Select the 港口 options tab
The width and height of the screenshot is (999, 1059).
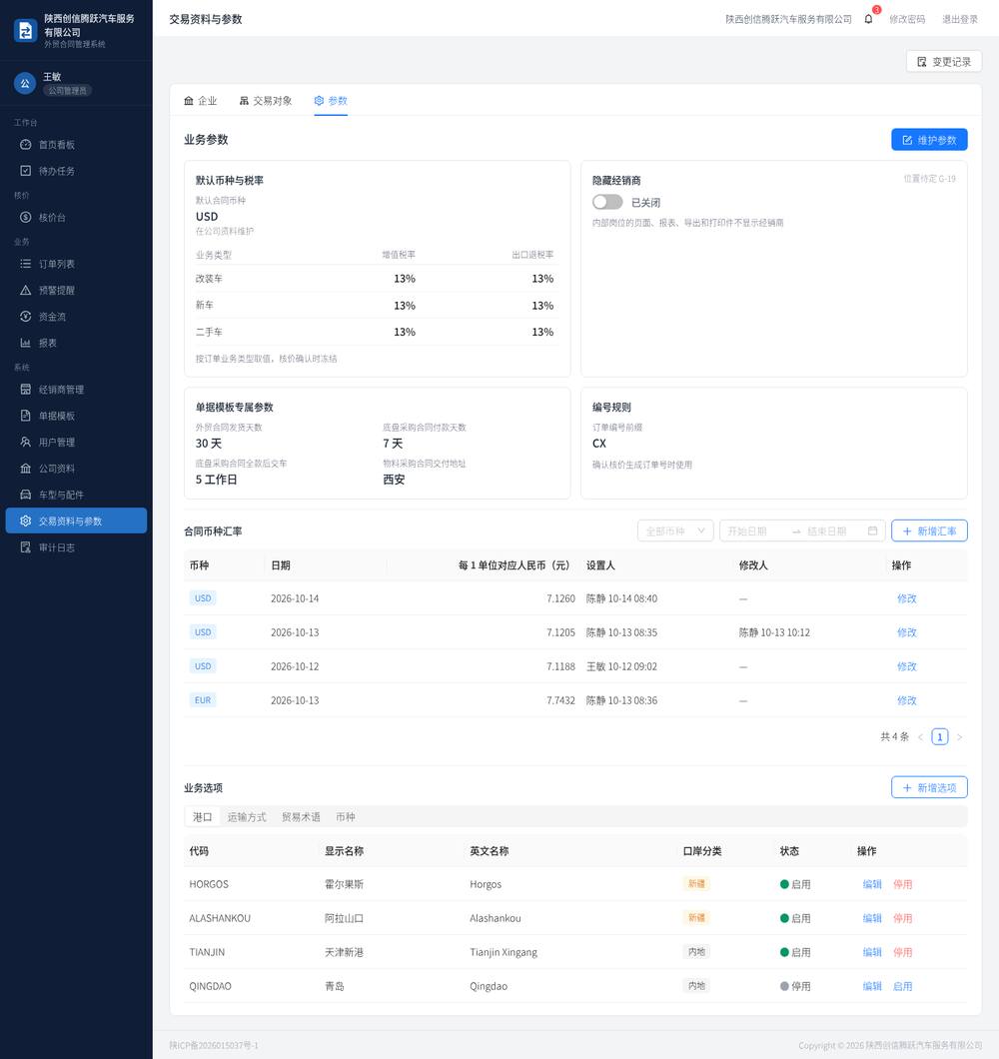tap(203, 817)
